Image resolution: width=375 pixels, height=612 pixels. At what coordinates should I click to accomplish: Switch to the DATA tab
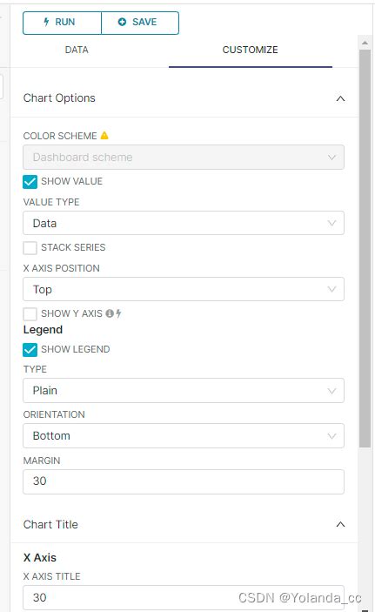click(x=77, y=50)
